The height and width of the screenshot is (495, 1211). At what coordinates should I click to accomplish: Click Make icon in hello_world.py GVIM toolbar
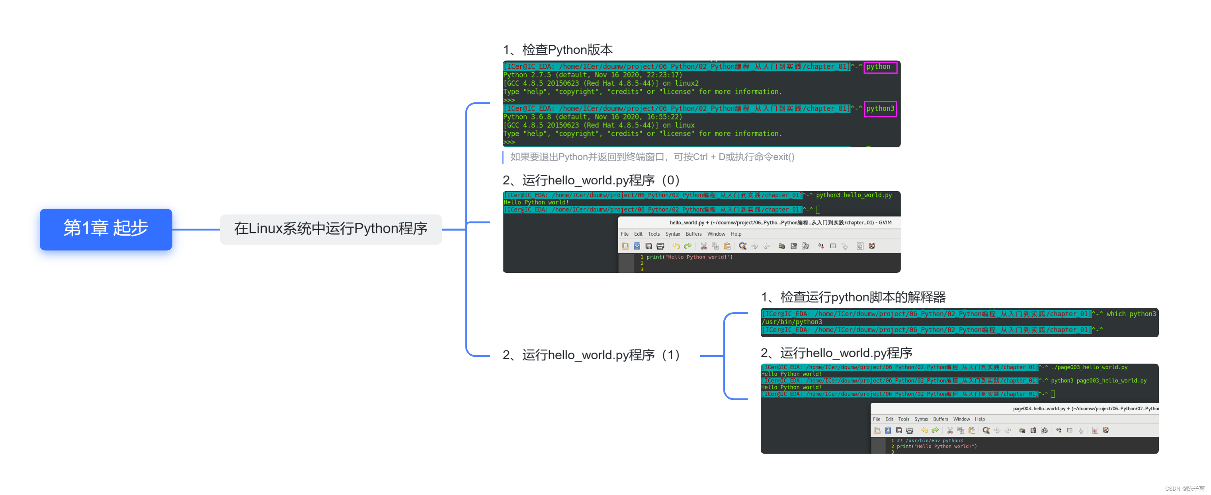click(821, 246)
